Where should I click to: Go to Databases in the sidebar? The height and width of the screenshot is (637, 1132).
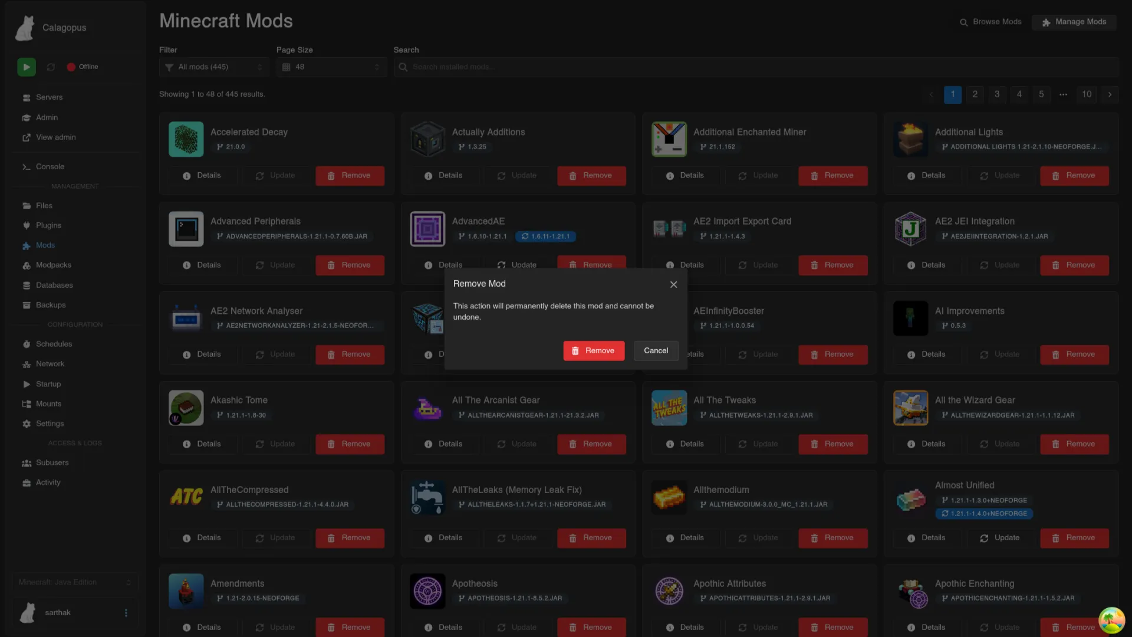[x=54, y=285]
